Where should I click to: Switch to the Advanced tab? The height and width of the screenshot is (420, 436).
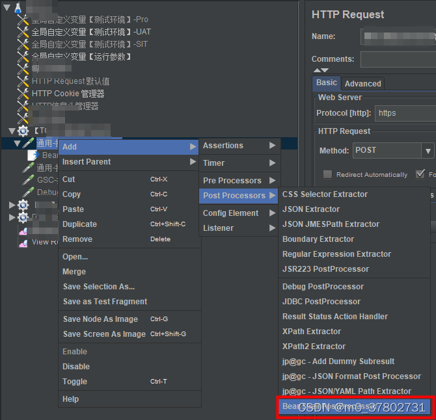[363, 84]
